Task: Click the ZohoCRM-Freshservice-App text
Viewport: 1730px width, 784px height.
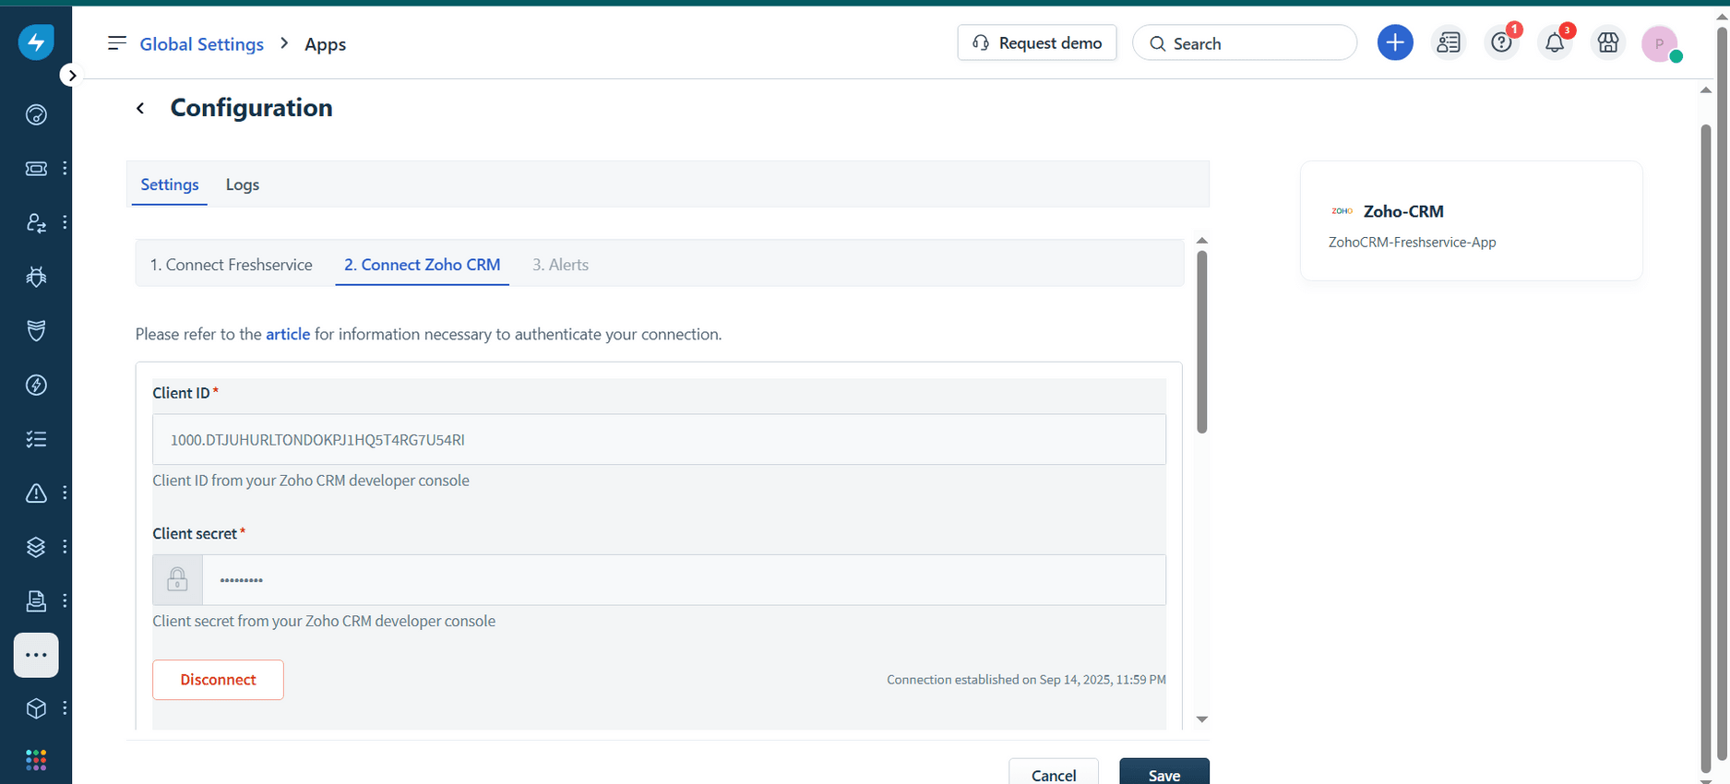Action: point(1412,243)
